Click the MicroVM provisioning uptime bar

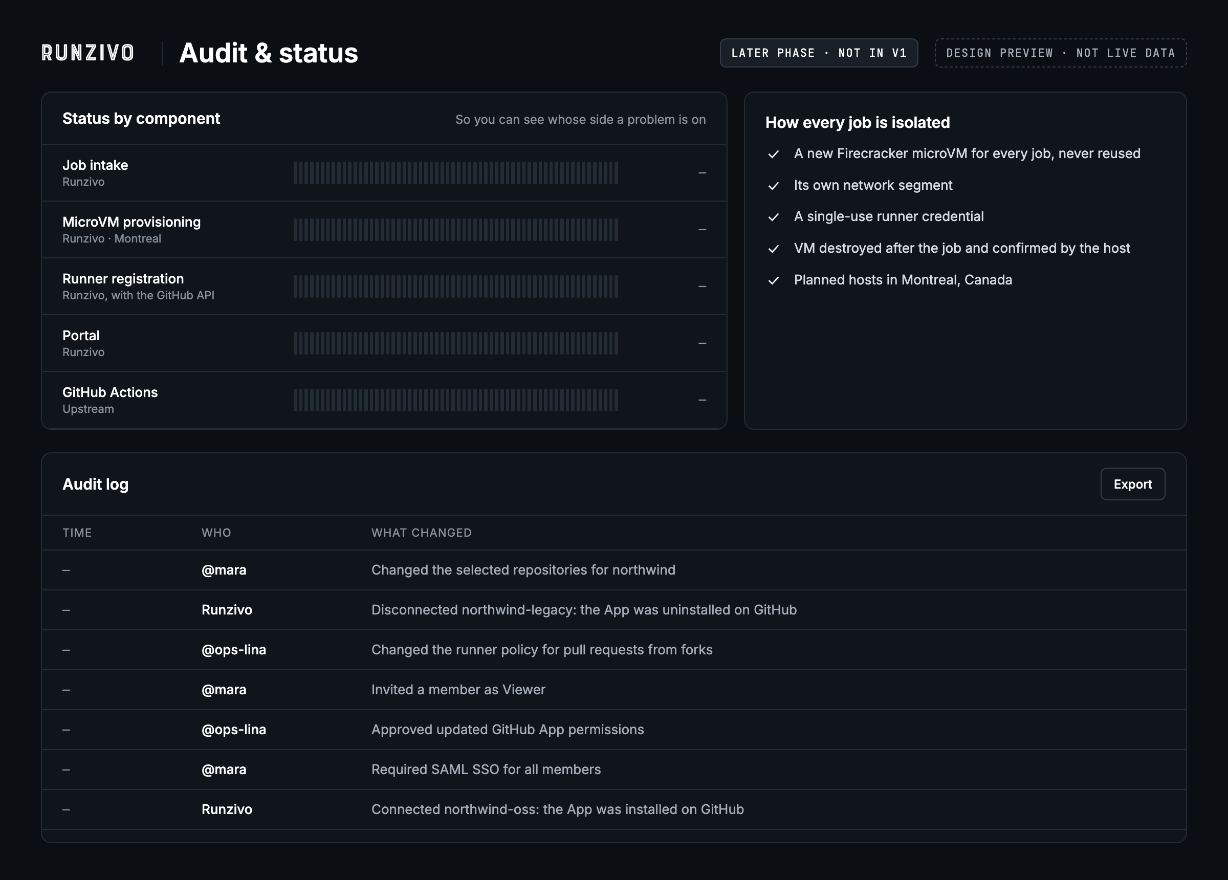[x=455, y=230]
